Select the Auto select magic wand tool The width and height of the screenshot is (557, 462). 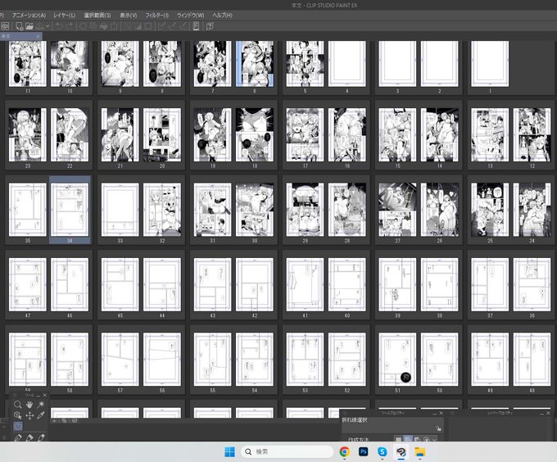click(41, 405)
